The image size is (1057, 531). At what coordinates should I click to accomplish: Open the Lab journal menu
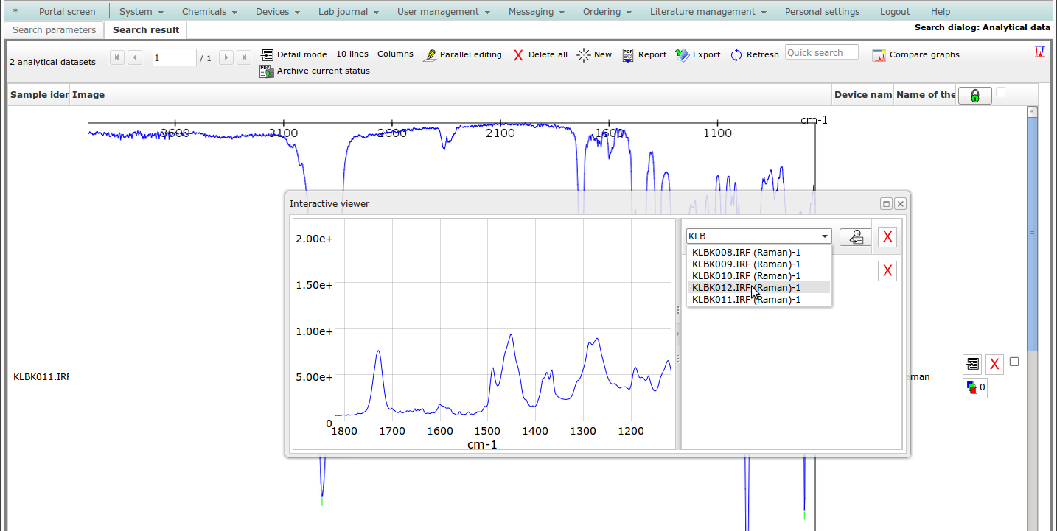click(x=348, y=11)
